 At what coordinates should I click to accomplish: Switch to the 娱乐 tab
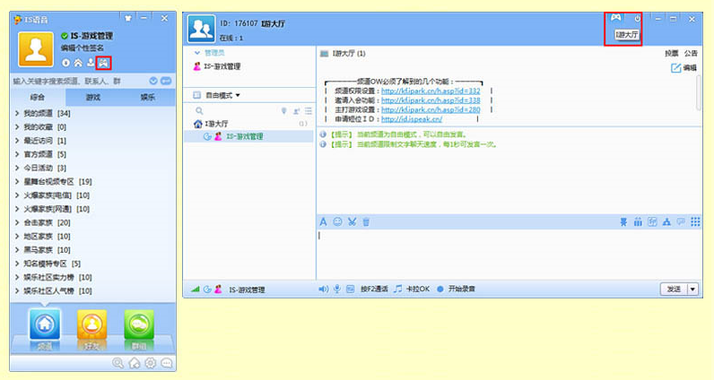(x=144, y=98)
